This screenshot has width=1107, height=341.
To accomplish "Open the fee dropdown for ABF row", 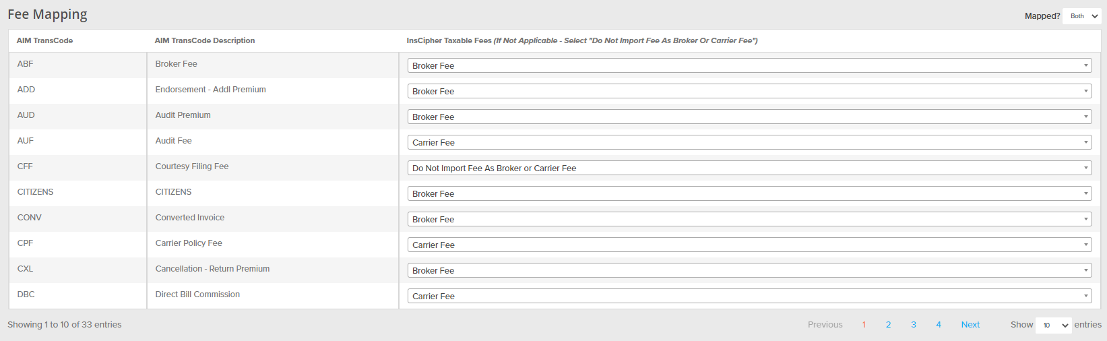I will (x=749, y=65).
